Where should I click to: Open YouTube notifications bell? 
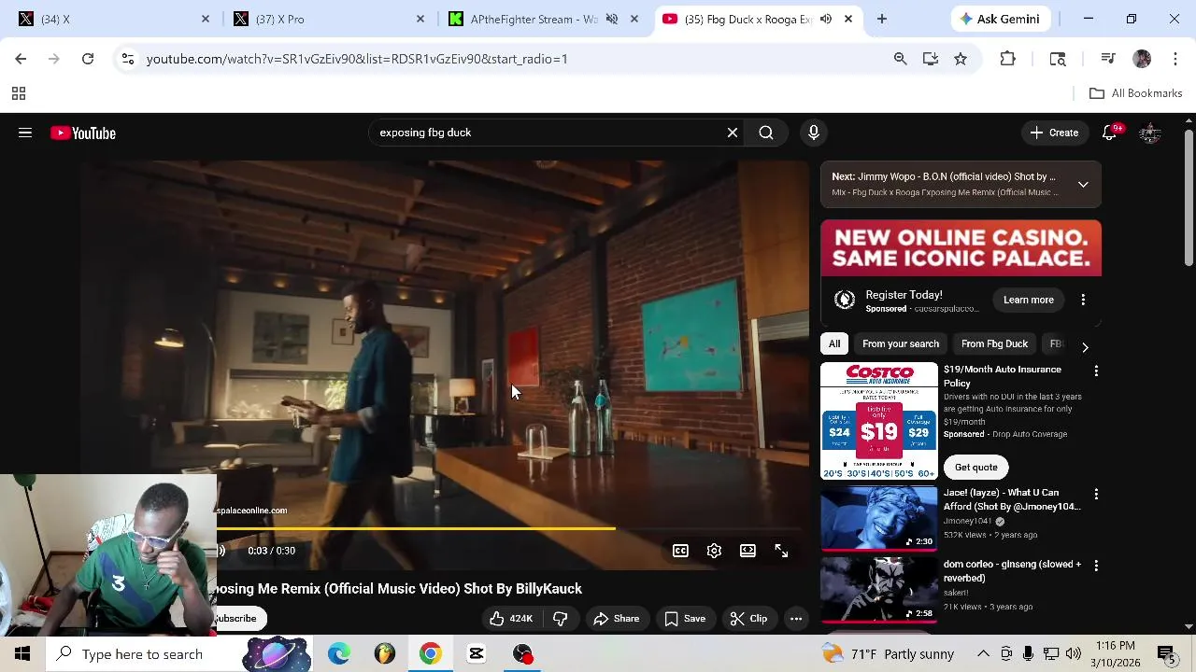(x=1109, y=133)
